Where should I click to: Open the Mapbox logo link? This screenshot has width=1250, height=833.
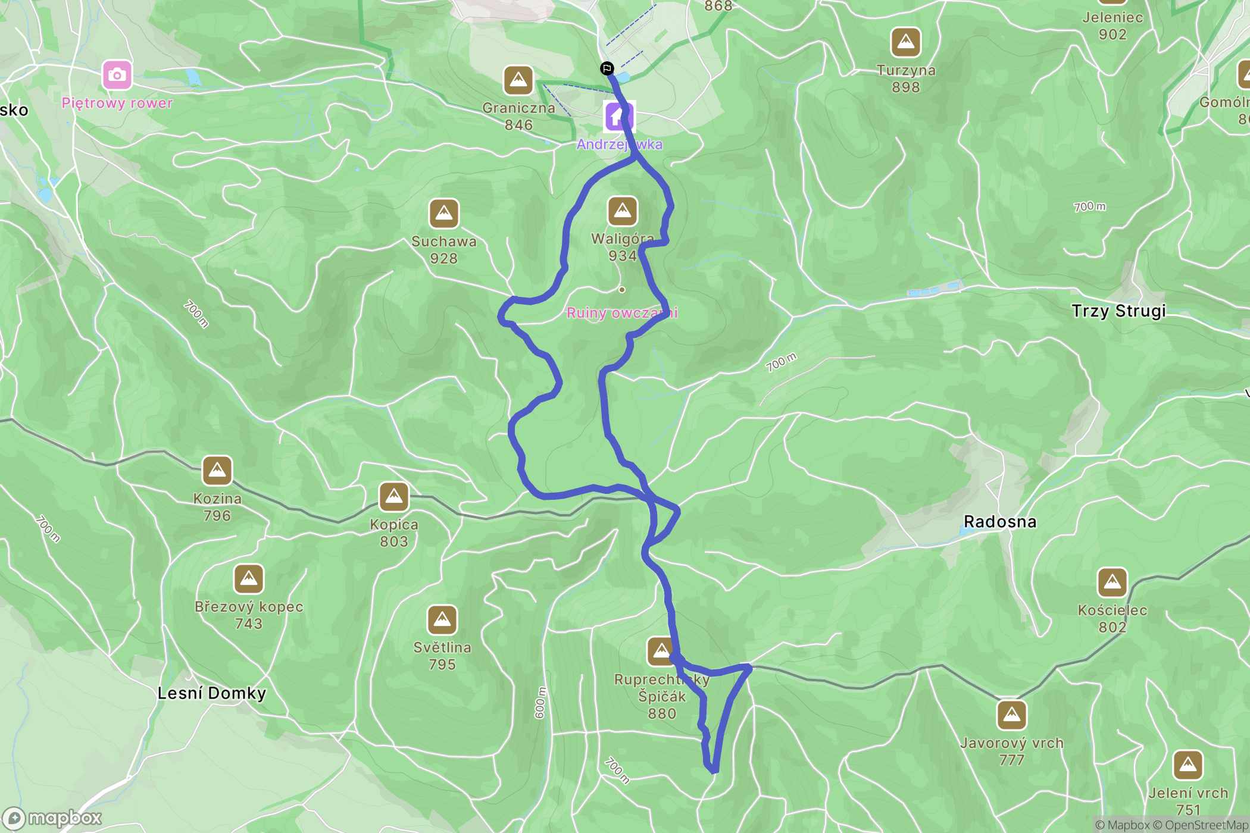click(52, 818)
